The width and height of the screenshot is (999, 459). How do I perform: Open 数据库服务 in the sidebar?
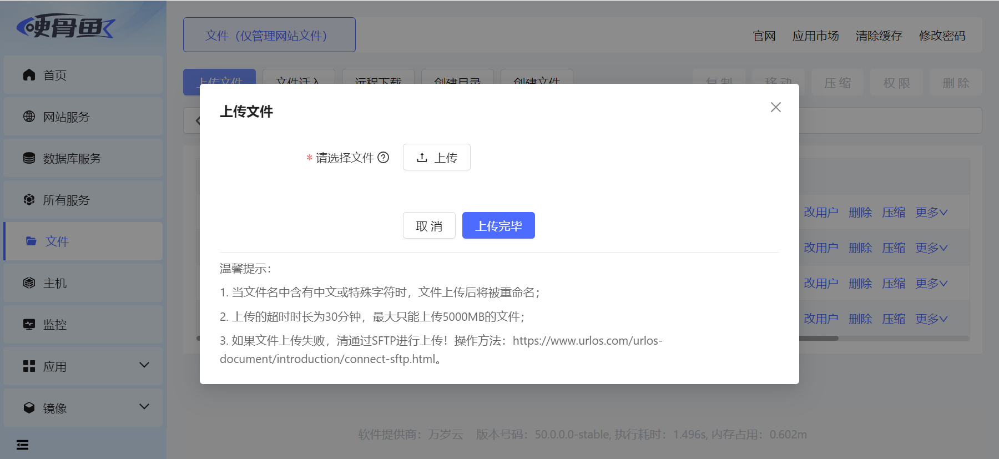click(83, 158)
